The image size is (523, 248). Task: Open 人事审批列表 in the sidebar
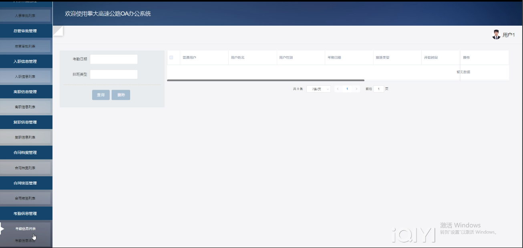tap(25, 16)
